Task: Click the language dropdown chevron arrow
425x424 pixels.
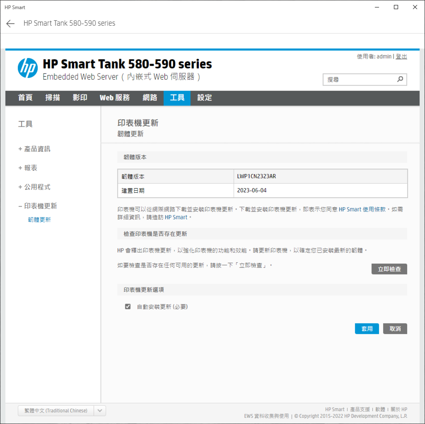Action: pyautogui.click(x=100, y=411)
